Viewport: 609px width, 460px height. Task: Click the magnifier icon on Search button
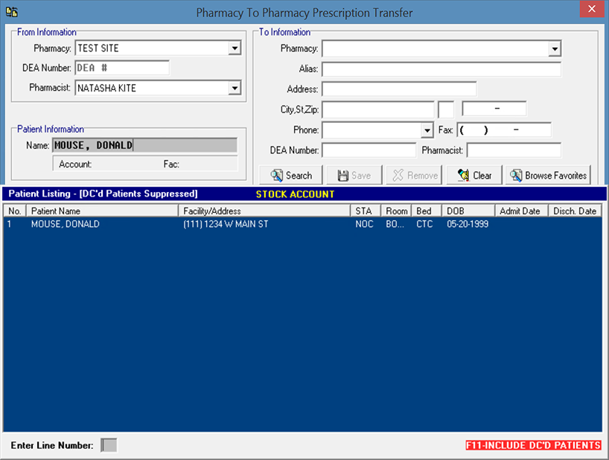pyautogui.click(x=276, y=176)
